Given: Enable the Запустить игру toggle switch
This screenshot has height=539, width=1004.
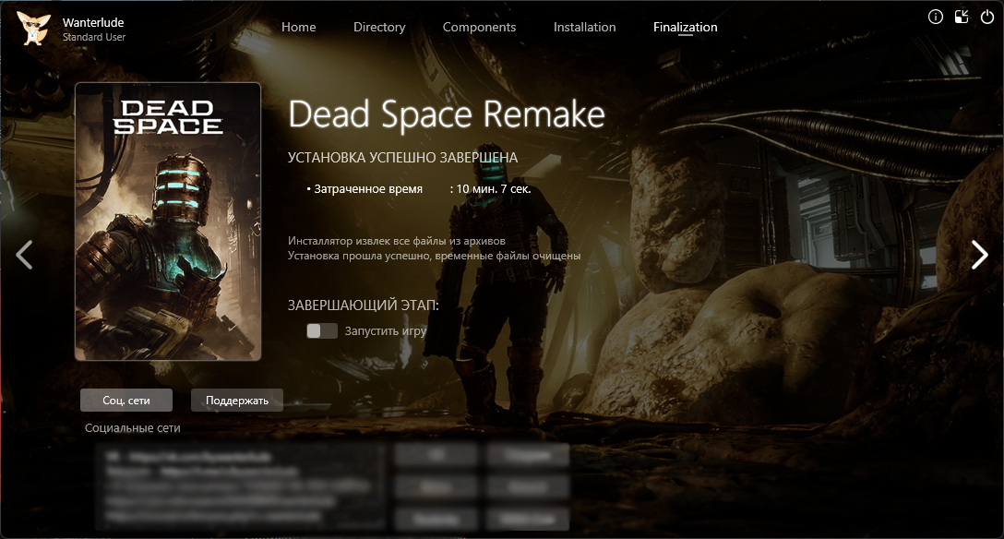Looking at the screenshot, I should [x=322, y=330].
